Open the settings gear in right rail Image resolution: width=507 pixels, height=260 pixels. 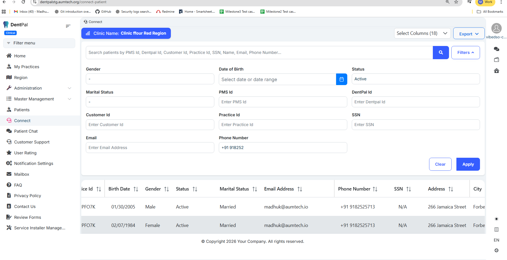pos(496,250)
